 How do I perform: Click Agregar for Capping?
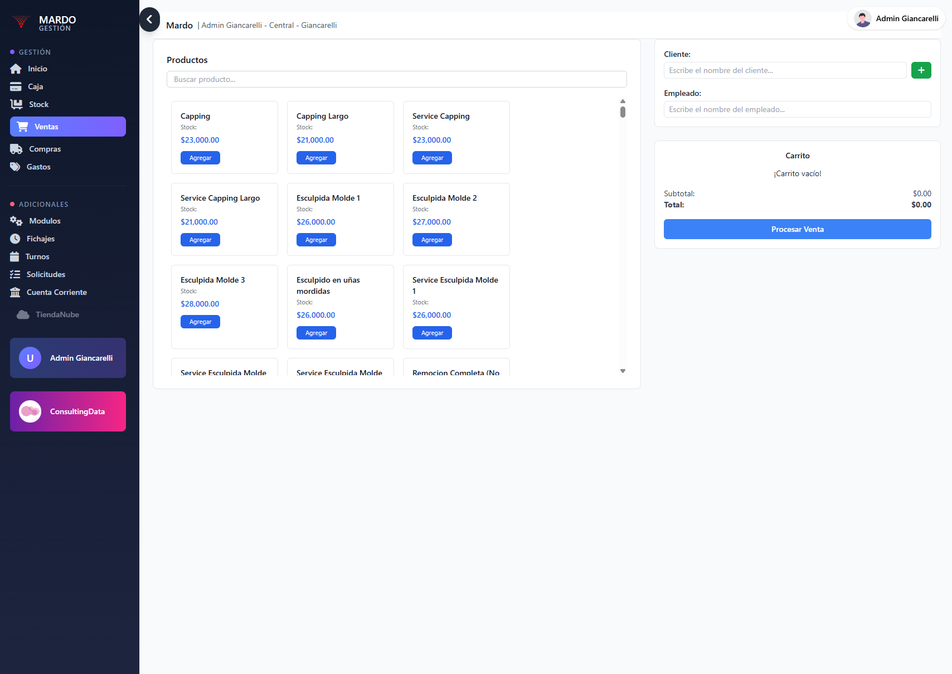200,158
